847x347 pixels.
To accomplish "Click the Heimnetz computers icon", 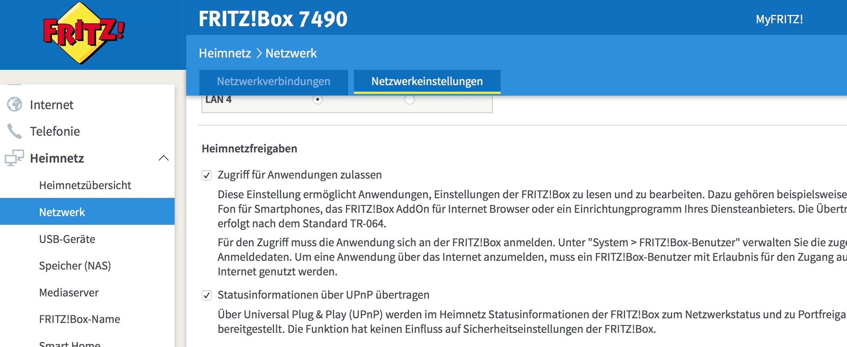I will pos(15,158).
